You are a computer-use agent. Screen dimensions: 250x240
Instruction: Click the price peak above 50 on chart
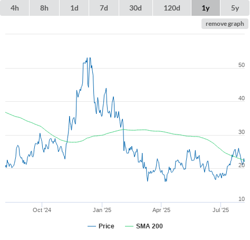pos(90,58)
